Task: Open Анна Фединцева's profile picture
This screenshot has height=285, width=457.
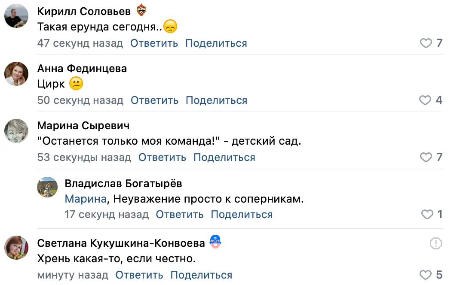Action: point(16,73)
